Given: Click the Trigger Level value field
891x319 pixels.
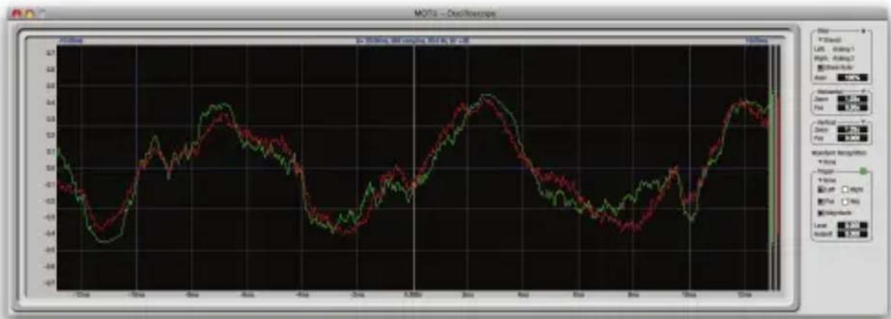Looking at the screenshot, I should click(852, 225).
